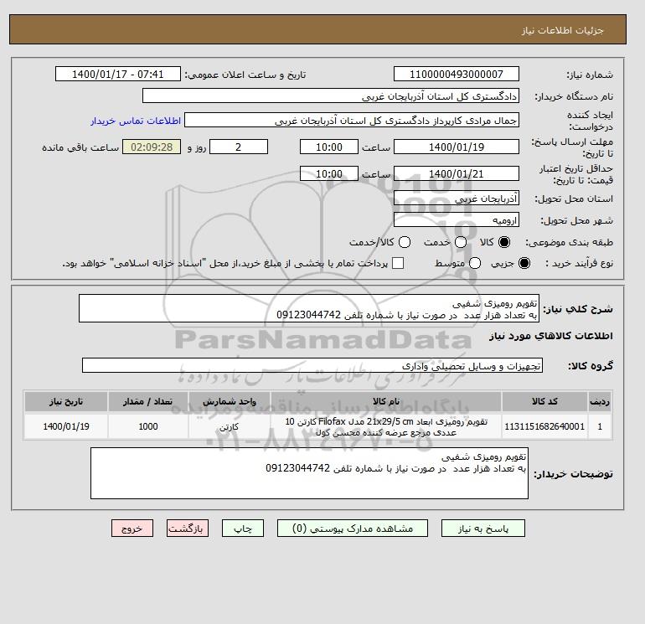This screenshot has height=624, width=645.
Task: Click the توضیحات خریدار text area
Action: tap(309, 473)
